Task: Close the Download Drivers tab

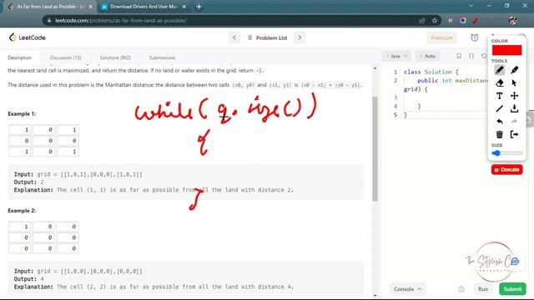Action: (184, 7)
